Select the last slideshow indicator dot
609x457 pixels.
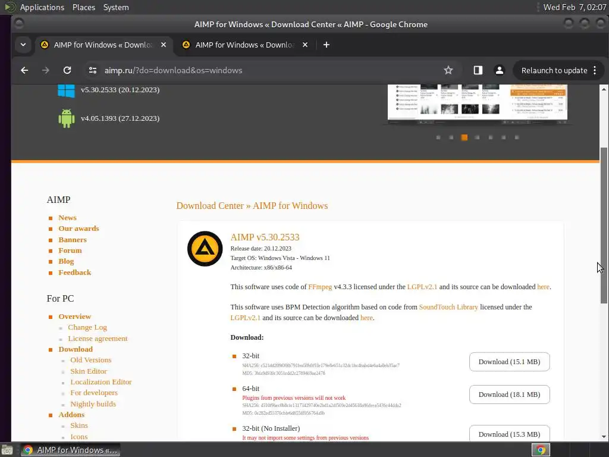pos(517,137)
